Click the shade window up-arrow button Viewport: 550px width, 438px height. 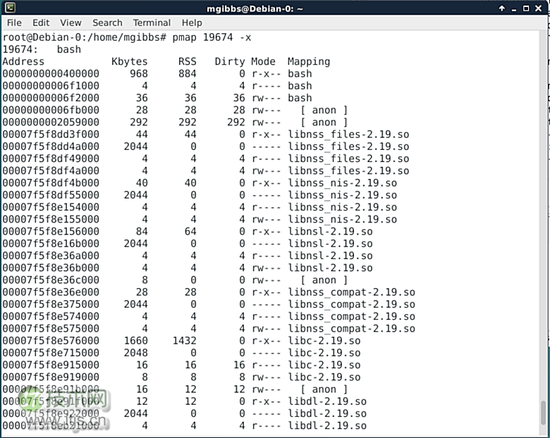[x=502, y=8]
